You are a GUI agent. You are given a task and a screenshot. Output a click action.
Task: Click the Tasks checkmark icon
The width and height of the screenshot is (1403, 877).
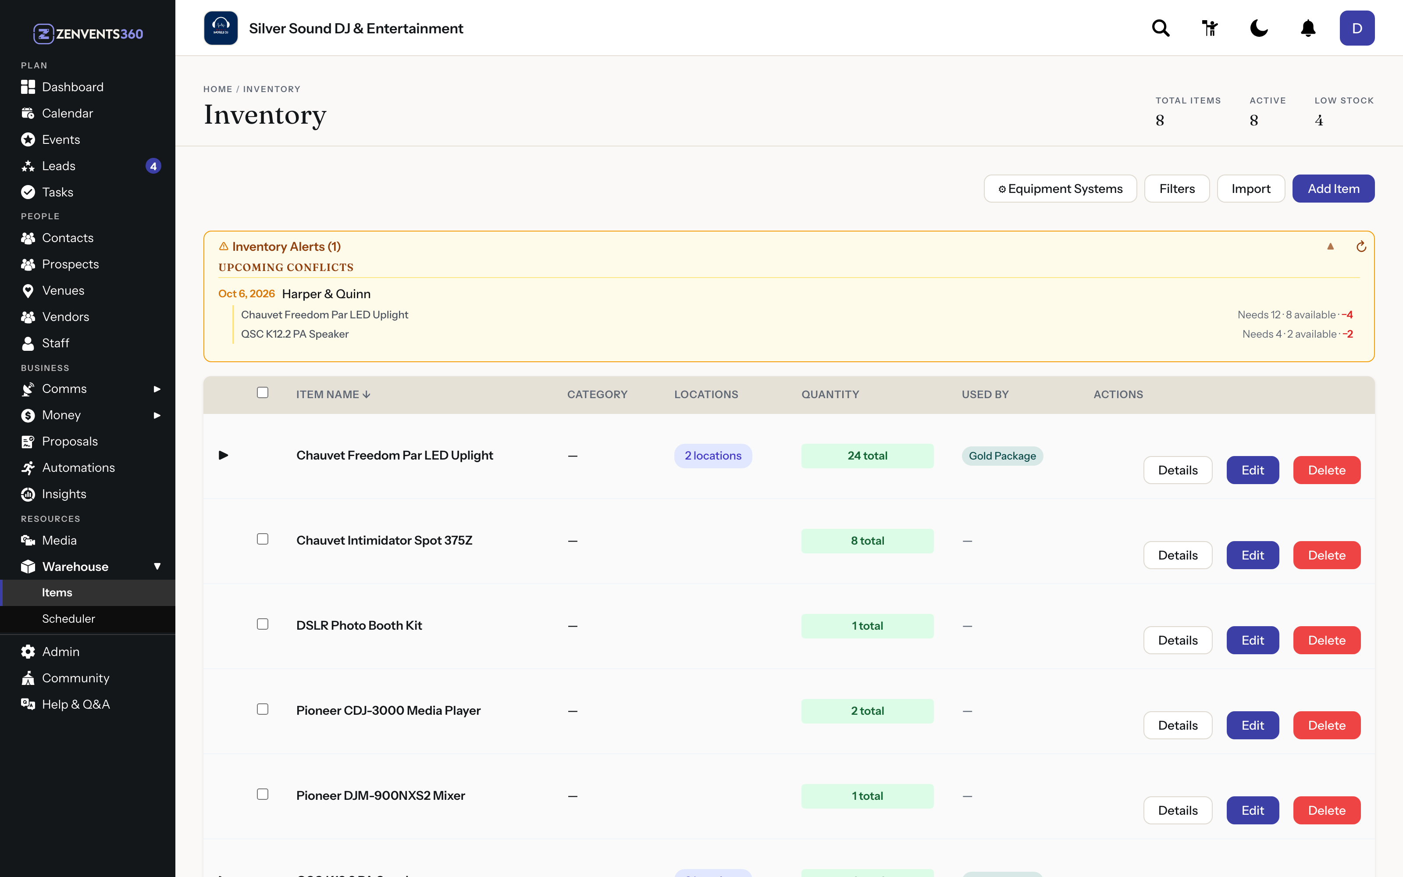pyautogui.click(x=28, y=192)
